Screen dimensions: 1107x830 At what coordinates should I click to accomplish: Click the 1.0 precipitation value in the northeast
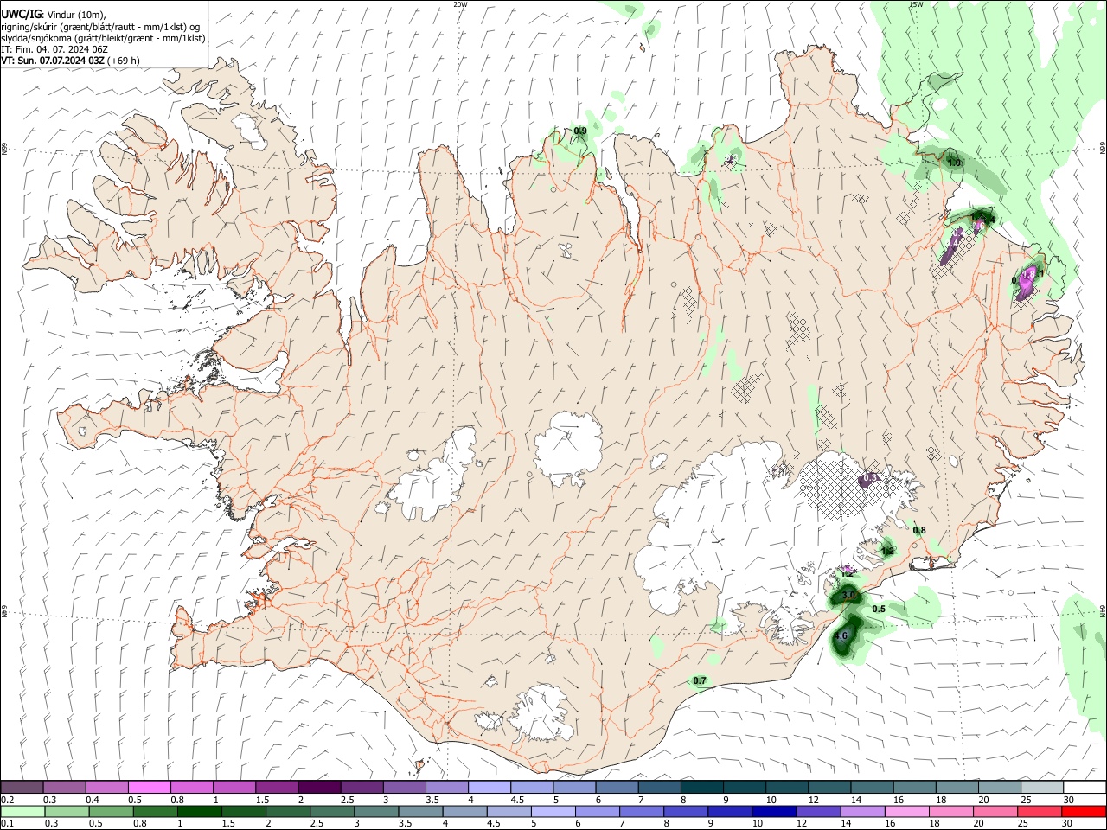(955, 163)
